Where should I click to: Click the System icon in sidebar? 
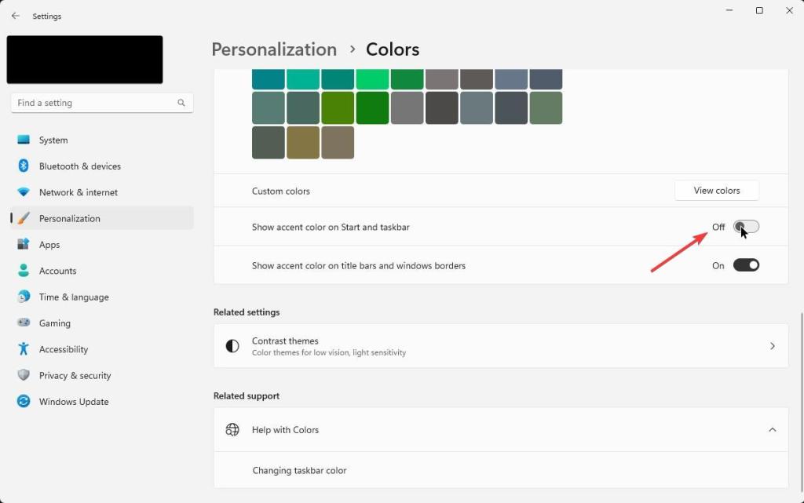(24, 140)
